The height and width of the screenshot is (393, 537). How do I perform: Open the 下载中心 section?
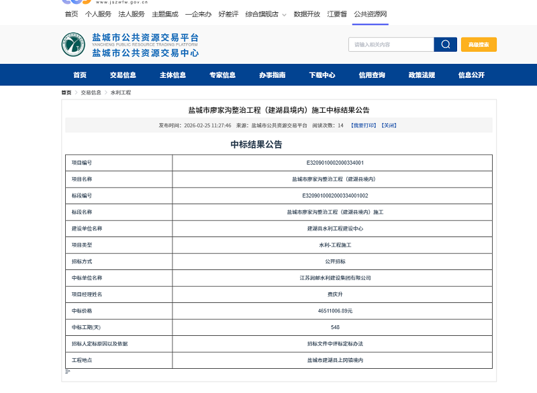pos(322,75)
